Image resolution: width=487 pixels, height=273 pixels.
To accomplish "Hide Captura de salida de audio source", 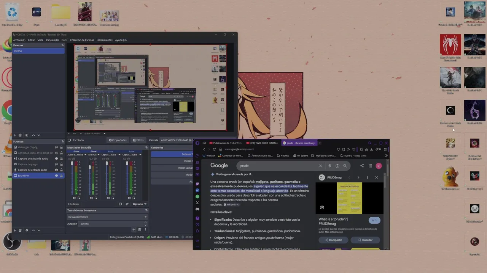I will [x=56, y=158].
